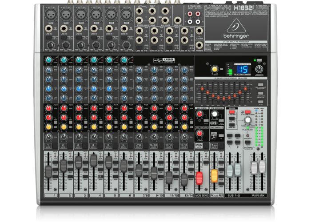Tap the TAP tempo button

(x=259, y=60)
